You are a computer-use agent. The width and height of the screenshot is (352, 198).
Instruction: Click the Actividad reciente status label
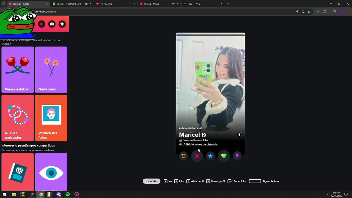192,128
